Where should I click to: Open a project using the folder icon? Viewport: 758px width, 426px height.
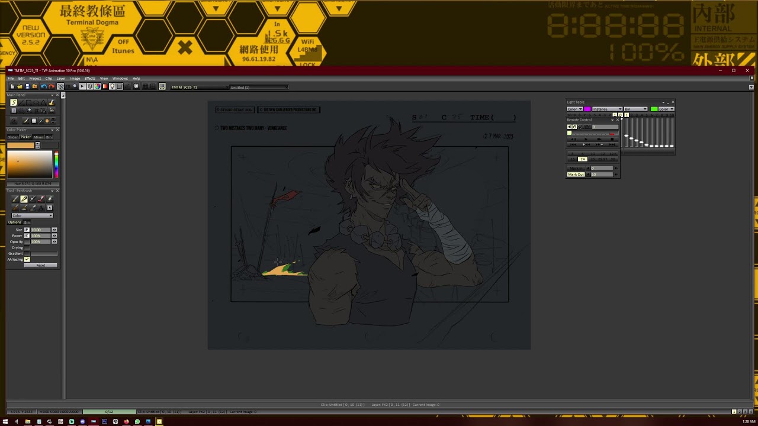click(20, 86)
